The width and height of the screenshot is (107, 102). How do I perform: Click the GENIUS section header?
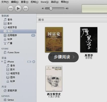[5, 96]
